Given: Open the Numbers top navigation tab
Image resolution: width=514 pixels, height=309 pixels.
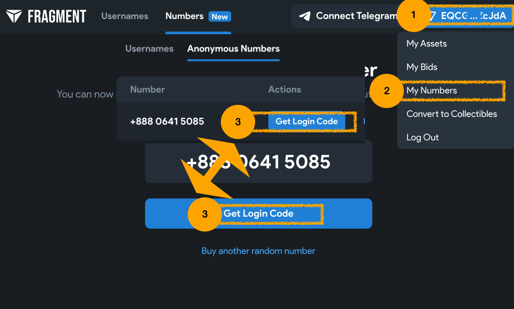Looking at the screenshot, I should coord(184,16).
